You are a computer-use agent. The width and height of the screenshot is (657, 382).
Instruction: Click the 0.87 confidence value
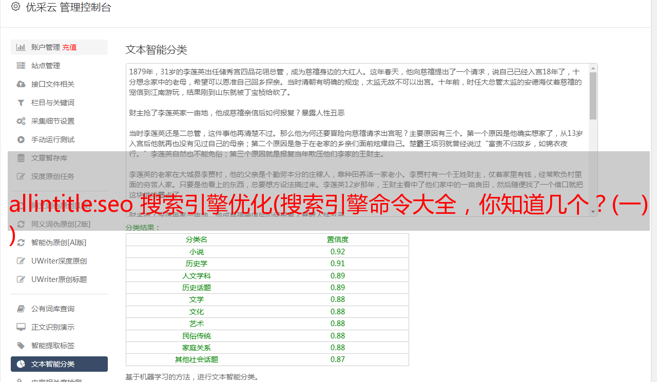[x=338, y=359]
